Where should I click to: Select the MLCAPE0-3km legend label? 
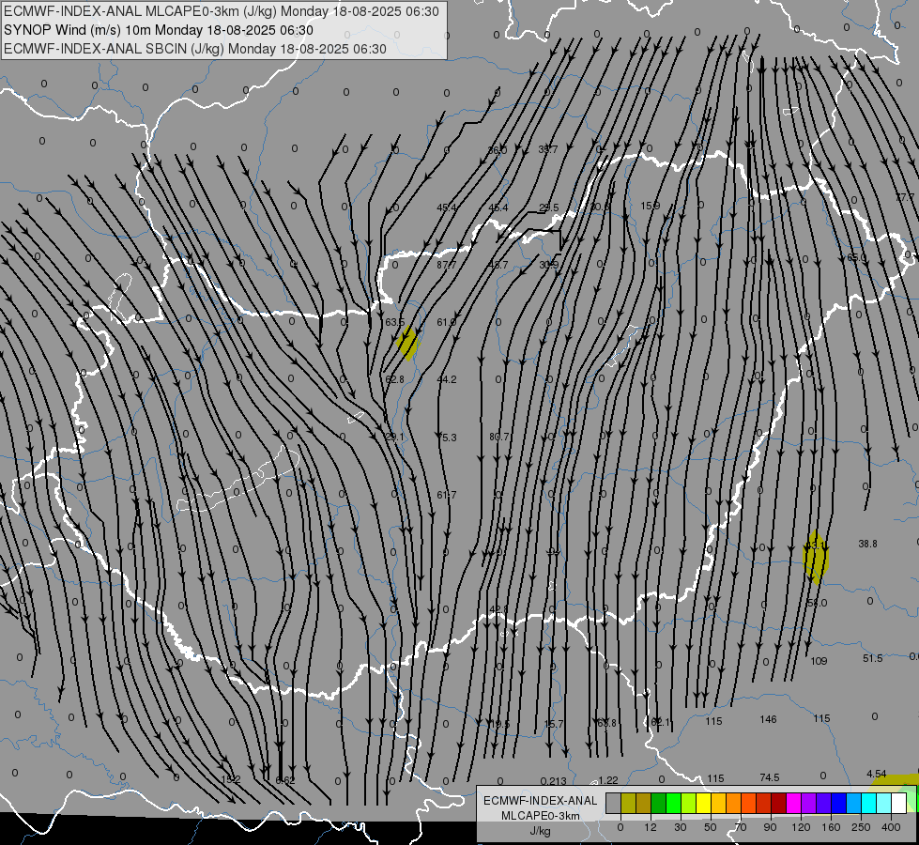pyautogui.click(x=541, y=816)
